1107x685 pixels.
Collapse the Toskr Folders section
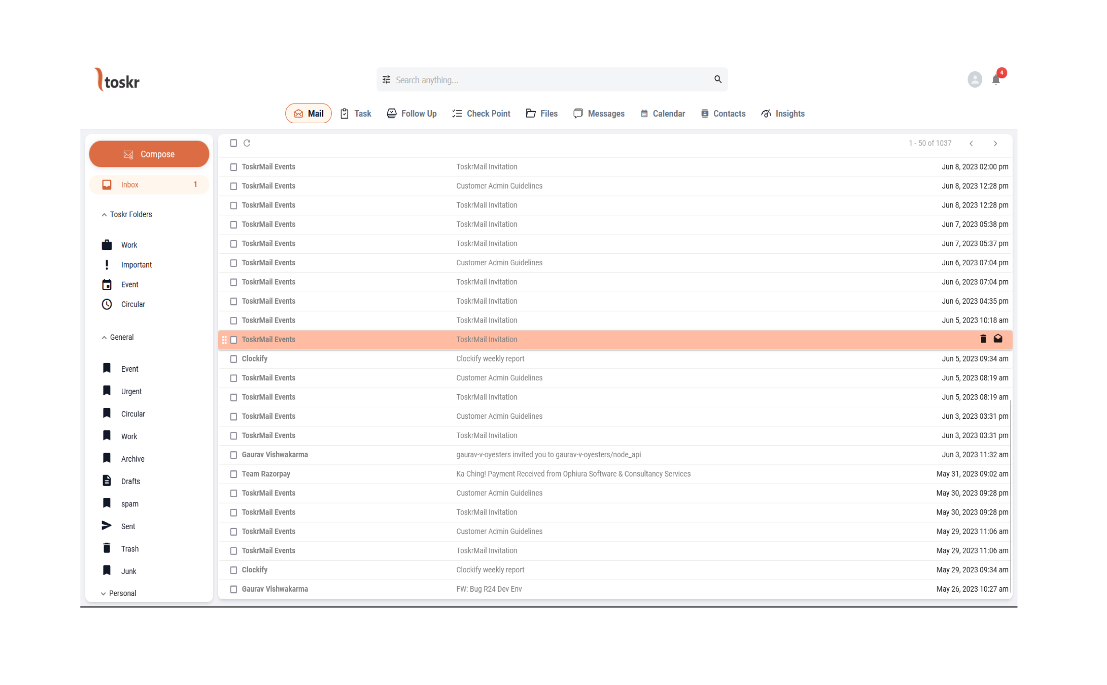point(104,215)
